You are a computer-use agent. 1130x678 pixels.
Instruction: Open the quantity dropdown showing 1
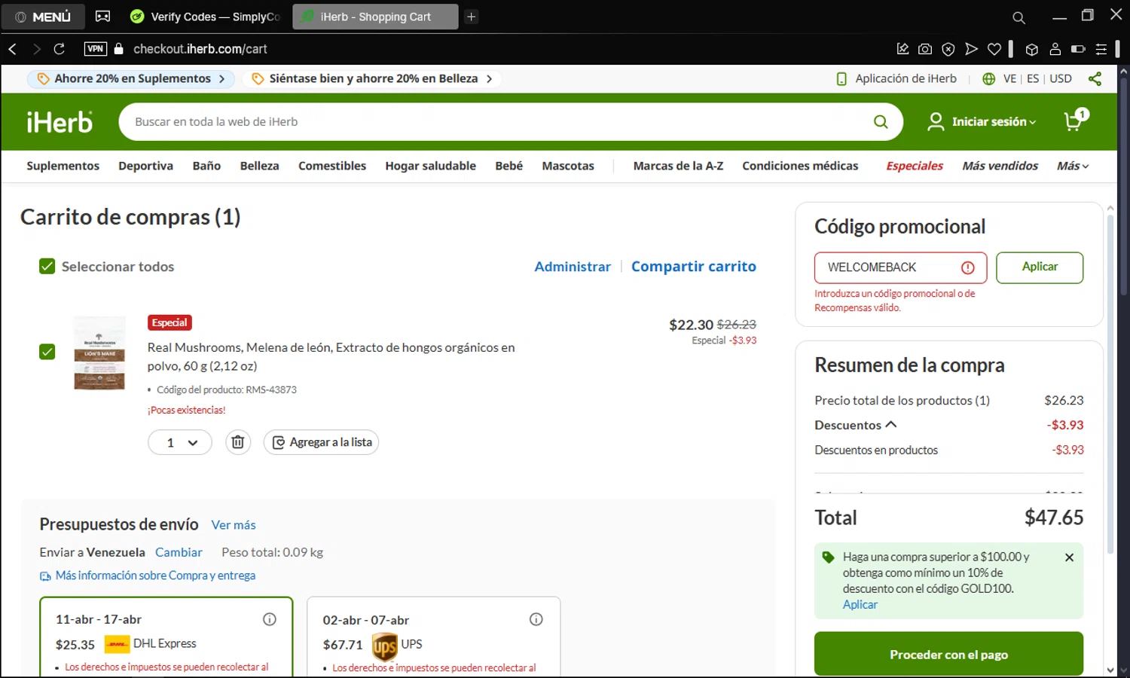tap(179, 442)
